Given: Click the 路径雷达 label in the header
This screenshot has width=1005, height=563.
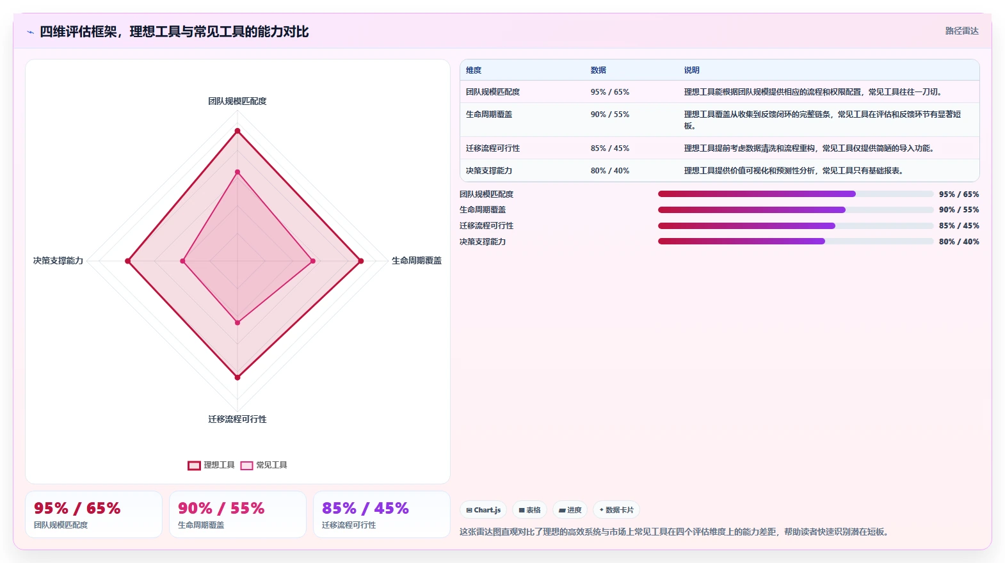Looking at the screenshot, I should coord(962,31).
